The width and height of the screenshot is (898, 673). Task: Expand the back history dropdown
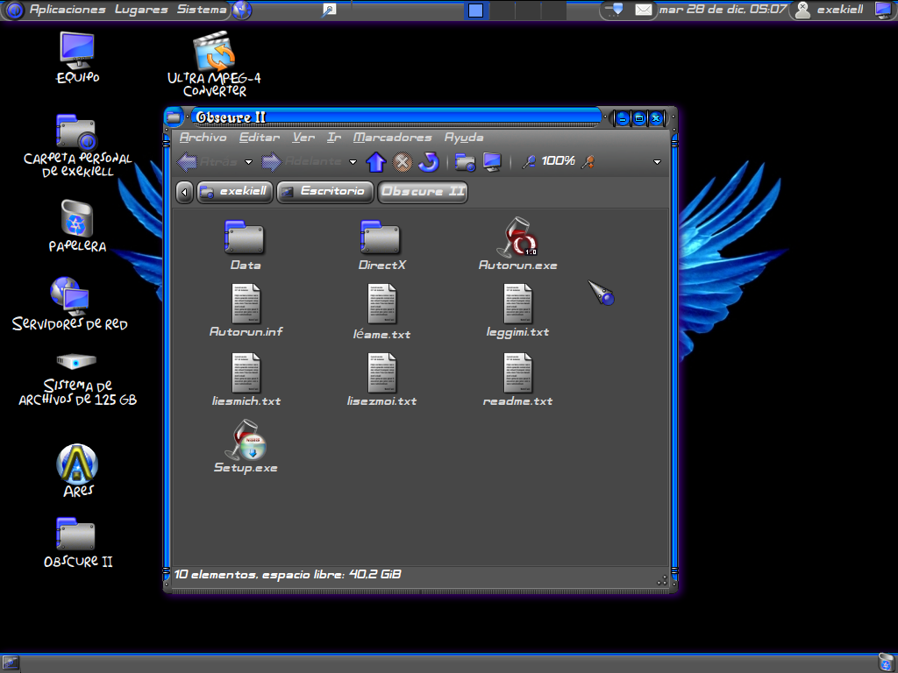248,162
